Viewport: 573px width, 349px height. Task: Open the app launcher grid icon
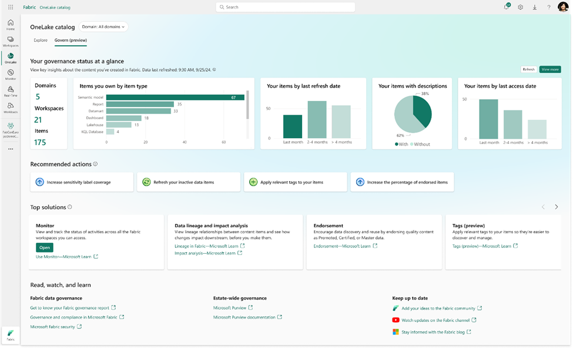11,7
